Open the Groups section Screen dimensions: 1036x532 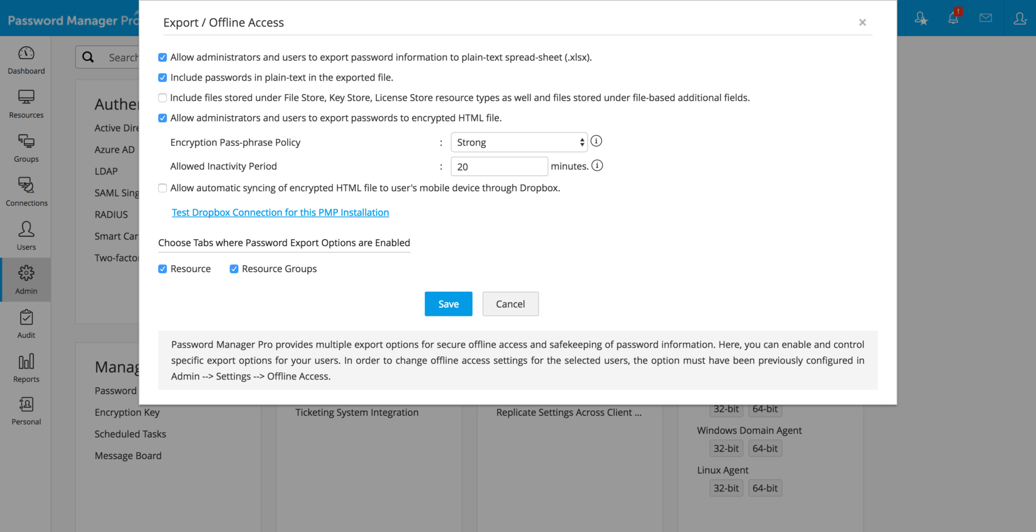26,147
